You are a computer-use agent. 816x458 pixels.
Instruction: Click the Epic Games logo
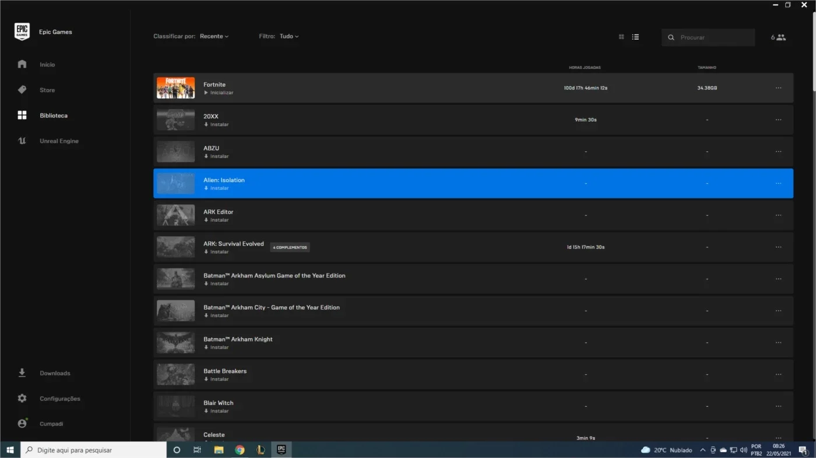[x=22, y=31]
